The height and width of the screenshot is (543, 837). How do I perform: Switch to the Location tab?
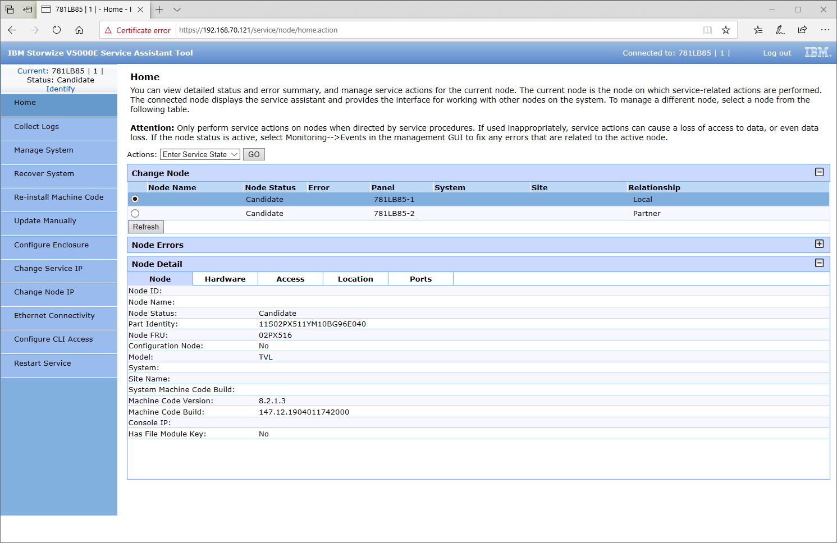pyautogui.click(x=355, y=279)
